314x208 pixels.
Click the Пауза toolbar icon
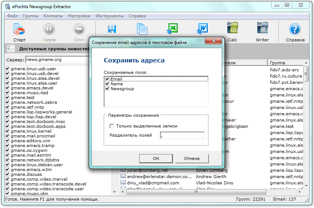pyautogui.click(x=49, y=29)
